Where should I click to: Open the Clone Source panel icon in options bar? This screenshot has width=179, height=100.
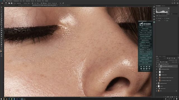12,3
